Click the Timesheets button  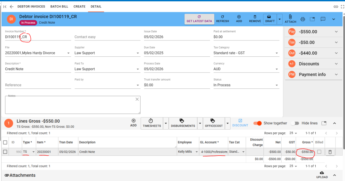coord(151,123)
